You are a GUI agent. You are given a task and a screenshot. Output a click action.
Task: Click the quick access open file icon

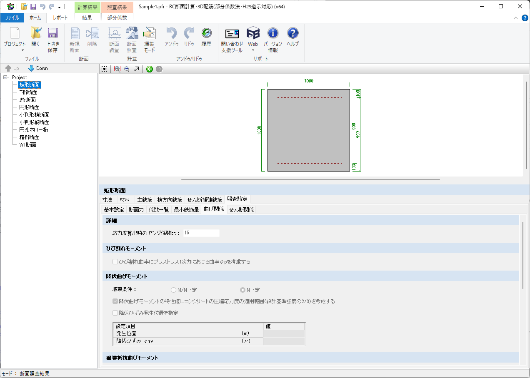coord(24,7)
